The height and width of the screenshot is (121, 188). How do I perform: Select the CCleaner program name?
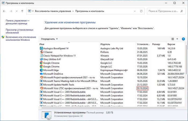point(48,52)
